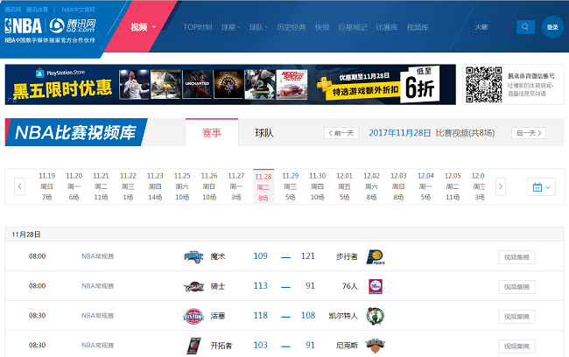The width and height of the screenshot is (569, 357).
Task: Click the search magnifier icon
Action: [525, 27]
